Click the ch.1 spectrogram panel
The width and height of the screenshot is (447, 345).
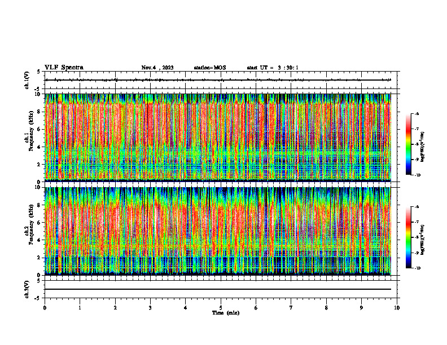pos(218,138)
